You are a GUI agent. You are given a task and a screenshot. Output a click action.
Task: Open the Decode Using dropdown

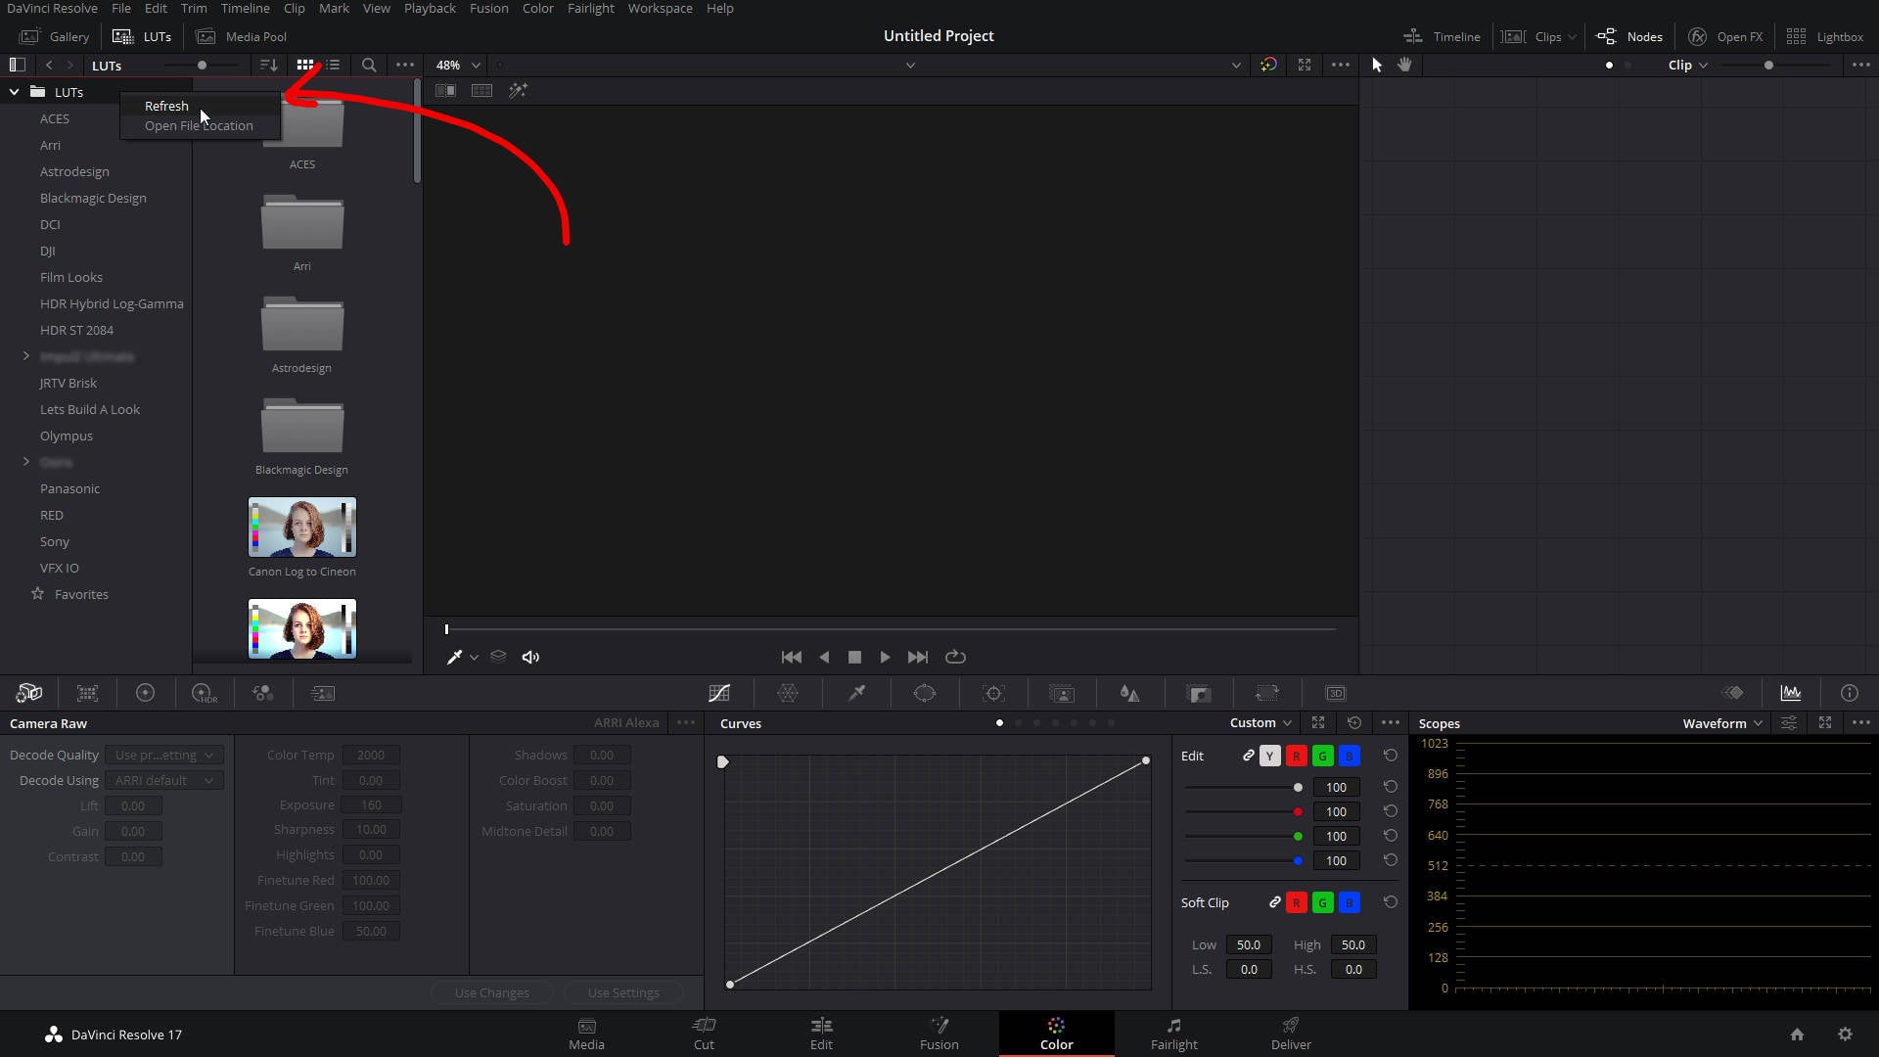tap(164, 780)
